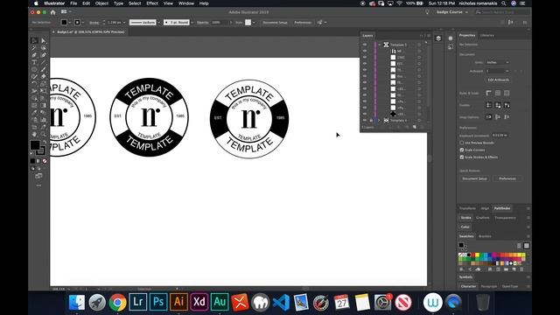The width and height of the screenshot is (560, 315).
Task: Select the Hand tool
Action: point(34,134)
